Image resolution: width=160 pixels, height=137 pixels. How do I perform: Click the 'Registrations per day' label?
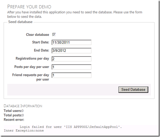32,58
